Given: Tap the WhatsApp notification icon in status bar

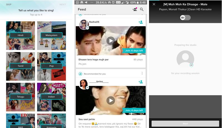Looking at the screenshot, I should pos(77,2).
